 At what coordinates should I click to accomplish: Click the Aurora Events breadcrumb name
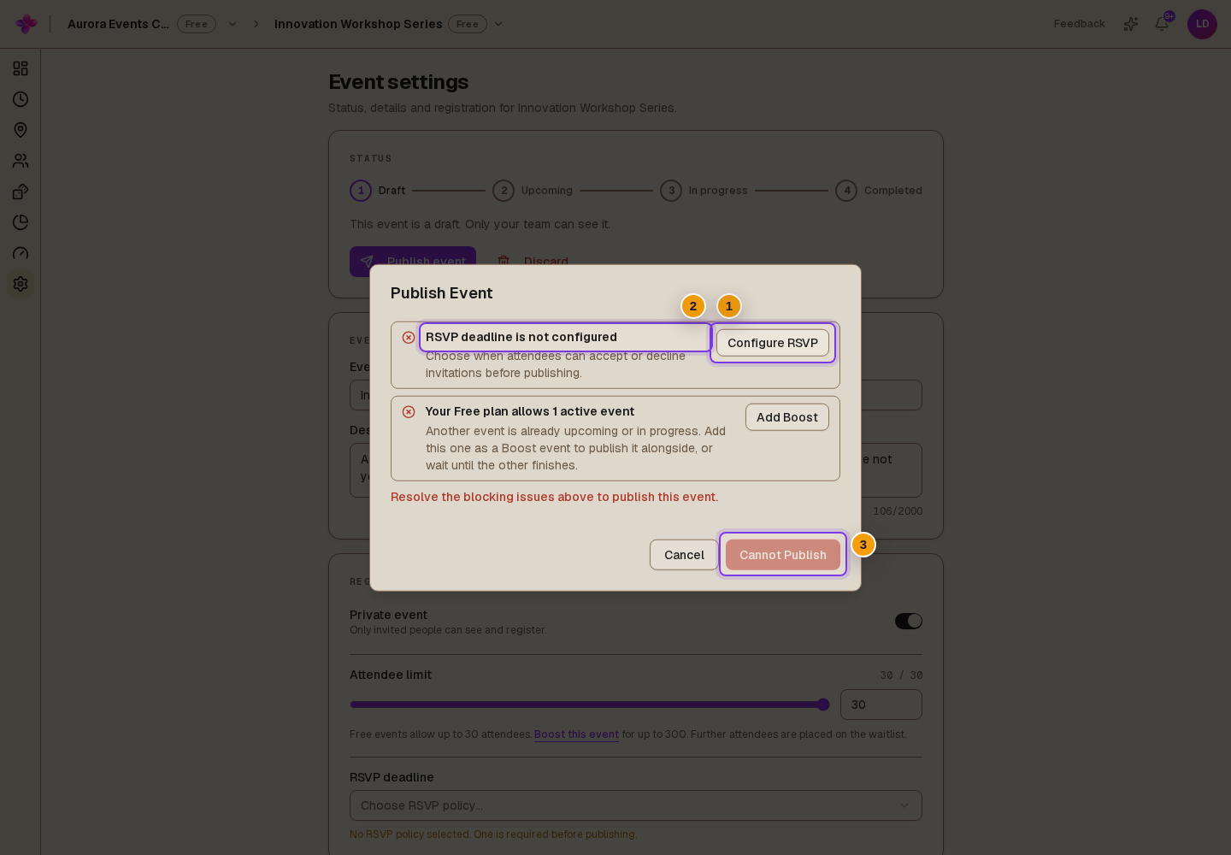coord(118,24)
